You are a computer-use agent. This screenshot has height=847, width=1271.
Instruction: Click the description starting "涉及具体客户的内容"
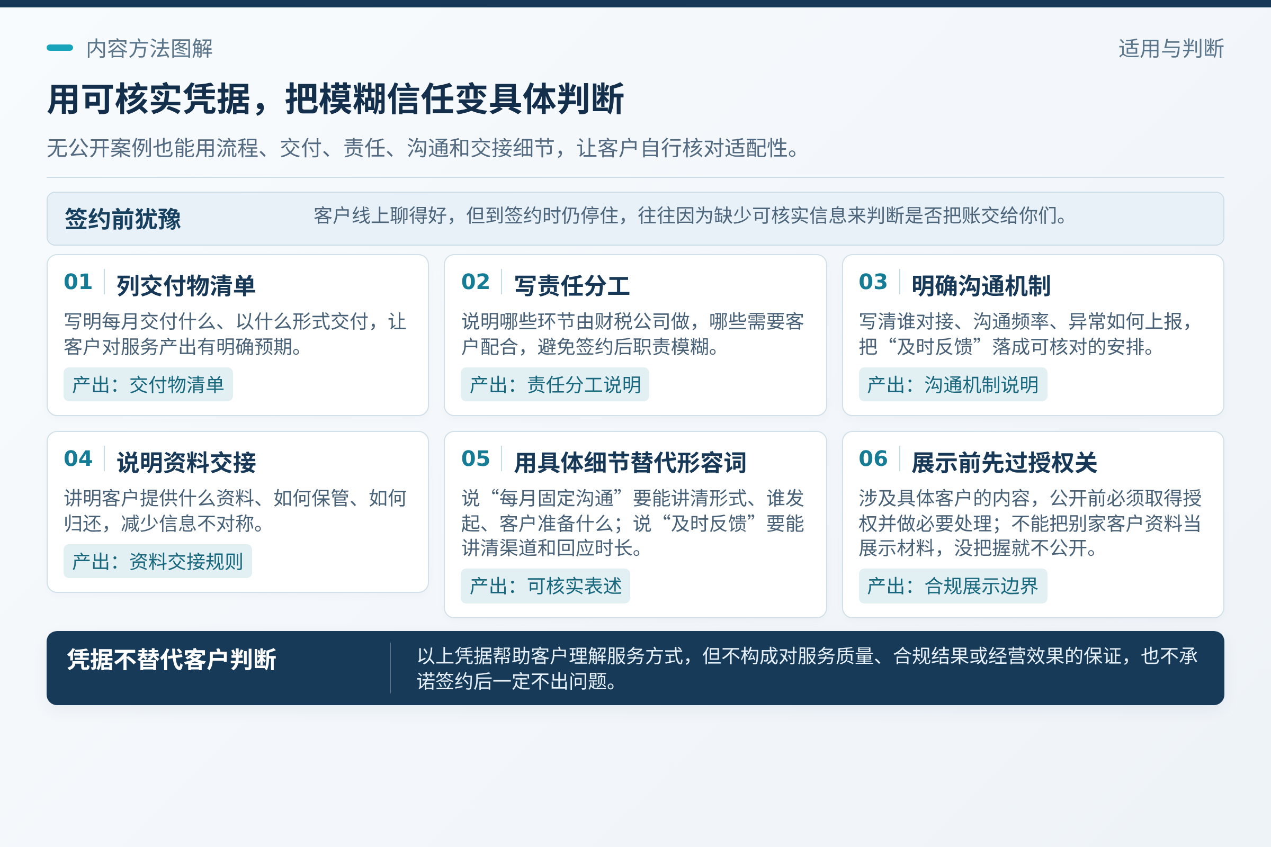1030,523
